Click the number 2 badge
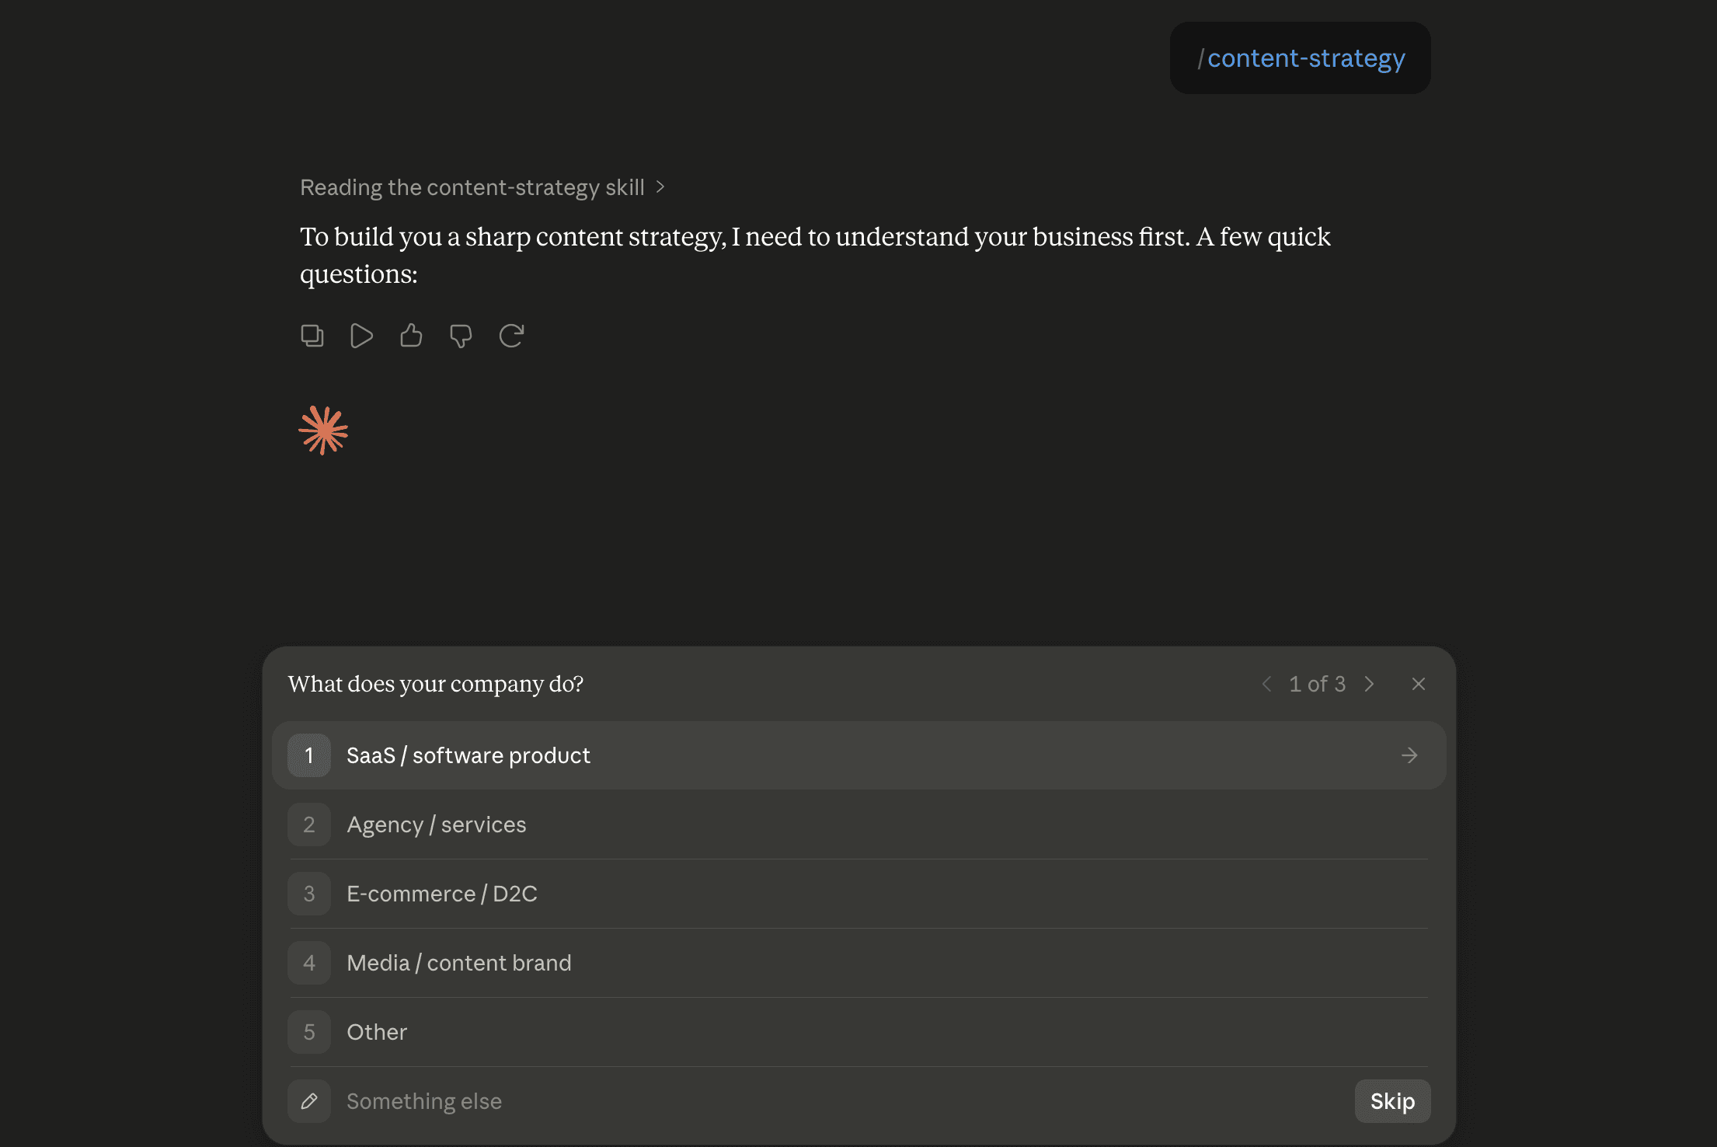This screenshot has height=1147, width=1717. 309,825
